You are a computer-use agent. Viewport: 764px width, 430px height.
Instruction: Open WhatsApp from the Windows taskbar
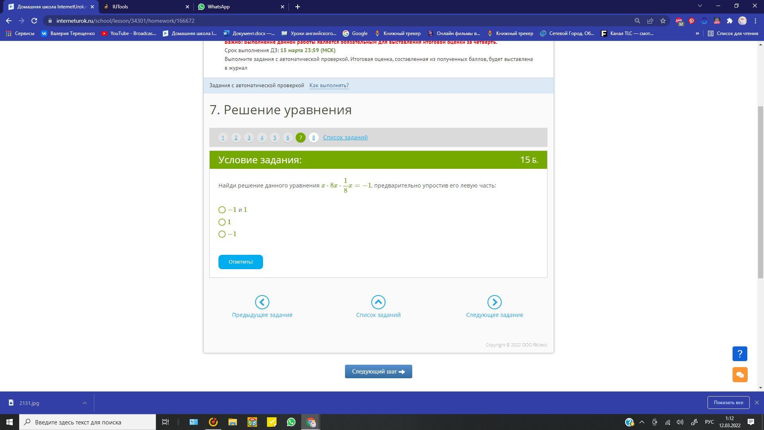[291, 422]
